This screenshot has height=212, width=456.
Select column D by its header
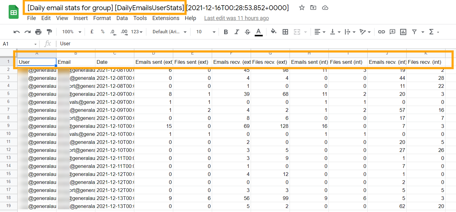(153, 53)
